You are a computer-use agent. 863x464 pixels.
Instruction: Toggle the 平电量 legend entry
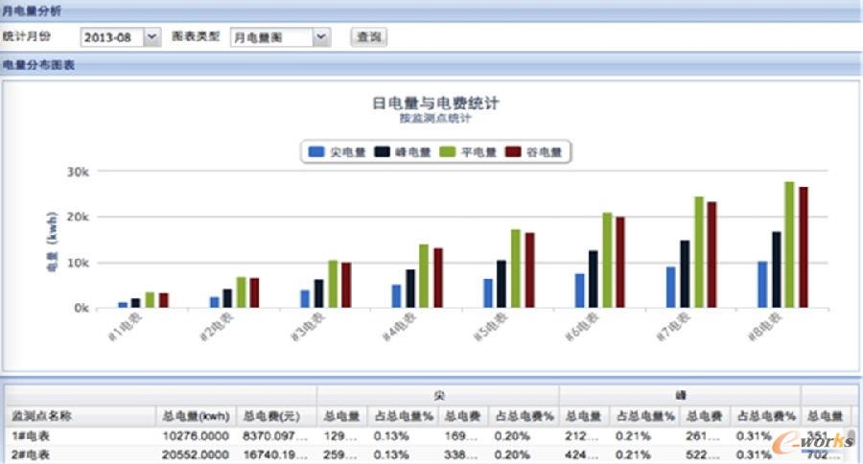[469, 151]
